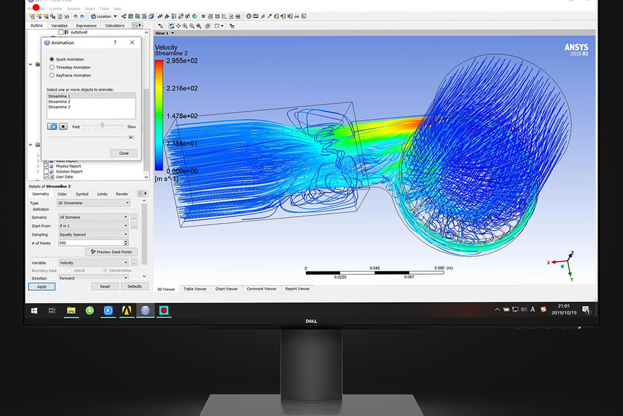Open the Variable Velocity dropdown
623x416 pixels.
(94, 263)
